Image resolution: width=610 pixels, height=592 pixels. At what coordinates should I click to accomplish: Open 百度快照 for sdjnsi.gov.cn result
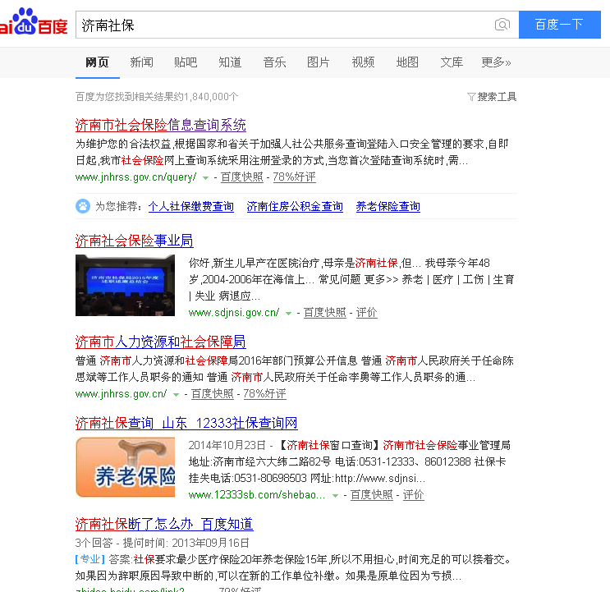point(325,312)
